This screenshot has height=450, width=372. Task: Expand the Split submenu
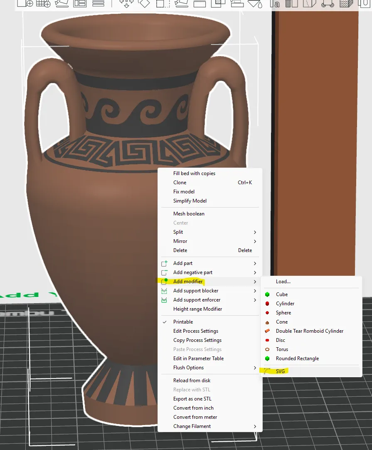click(210, 232)
